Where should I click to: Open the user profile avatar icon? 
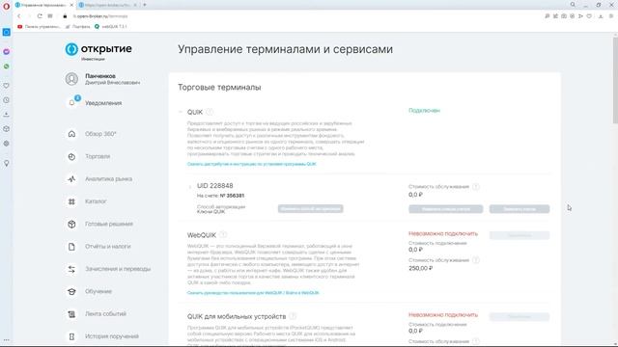click(71, 79)
